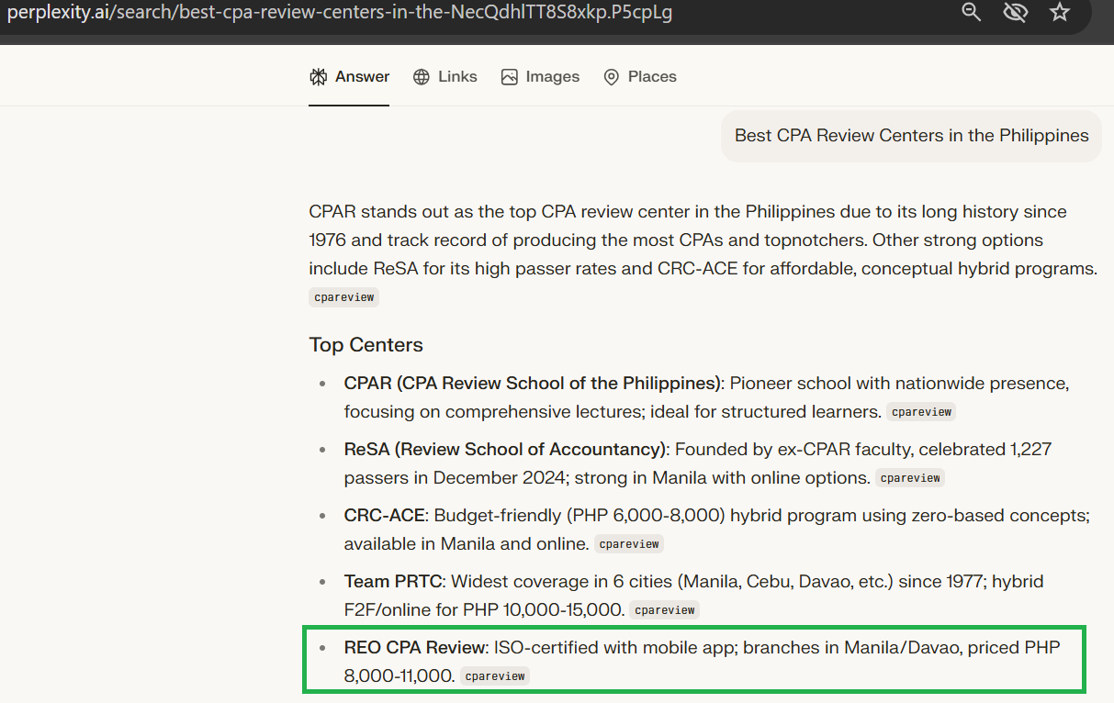The height and width of the screenshot is (703, 1114).
Task: Open the Links tab
Action: coord(445,77)
